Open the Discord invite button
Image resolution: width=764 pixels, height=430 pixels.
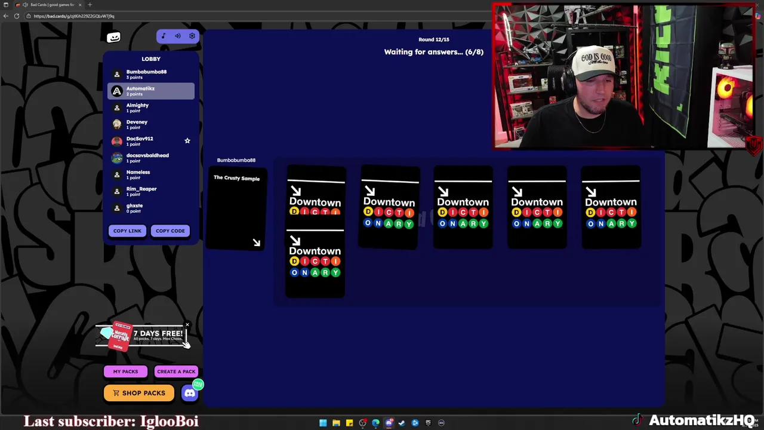(x=190, y=393)
